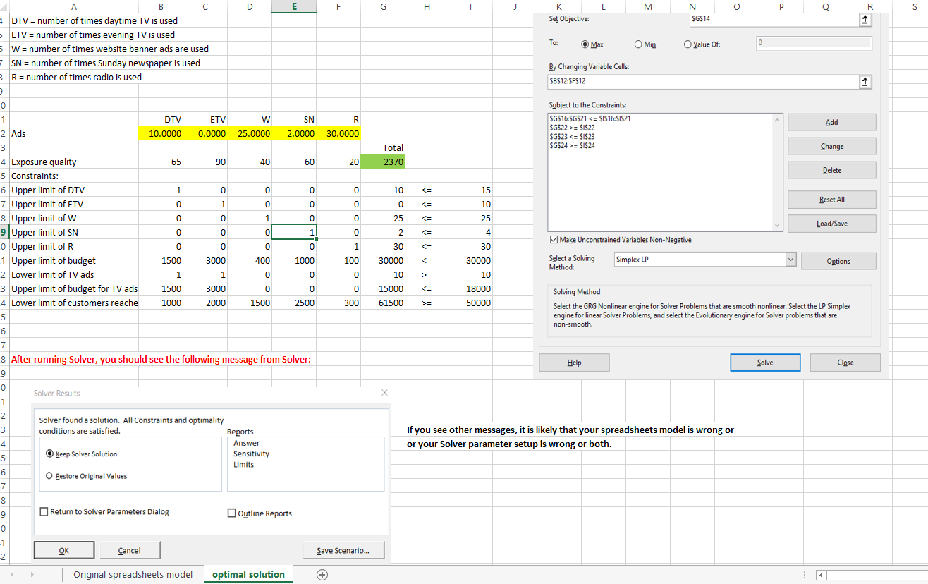Click the next sheet navigation arrow
Viewport: 928px width, 584px height.
pyautogui.click(x=31, y=574)
